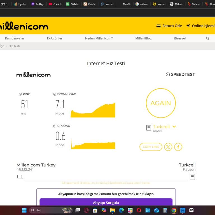Click the 51 ms ping value
Viewport: 215px width, 215px height.
click(x=25, y=104)
